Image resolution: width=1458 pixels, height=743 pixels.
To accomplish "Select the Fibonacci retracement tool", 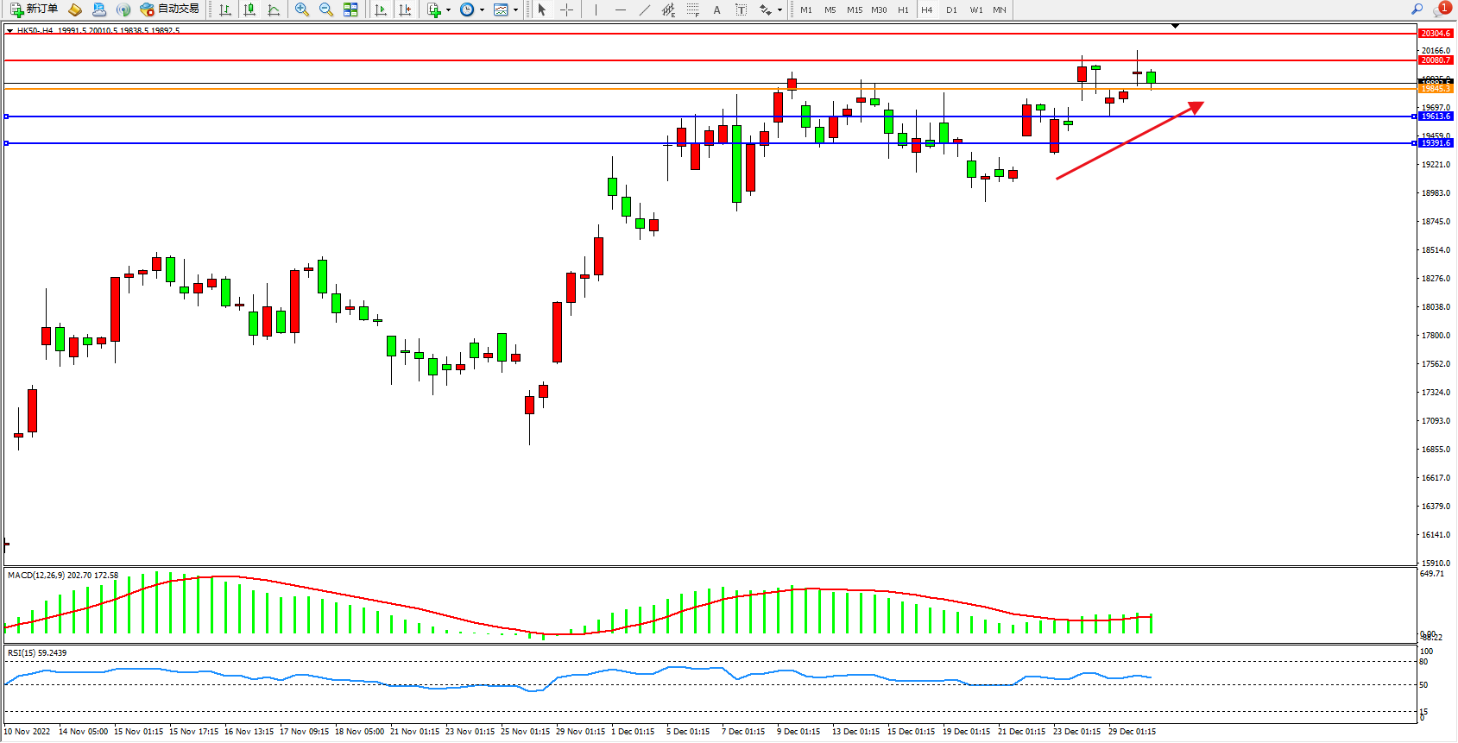I will pos(693,9).
